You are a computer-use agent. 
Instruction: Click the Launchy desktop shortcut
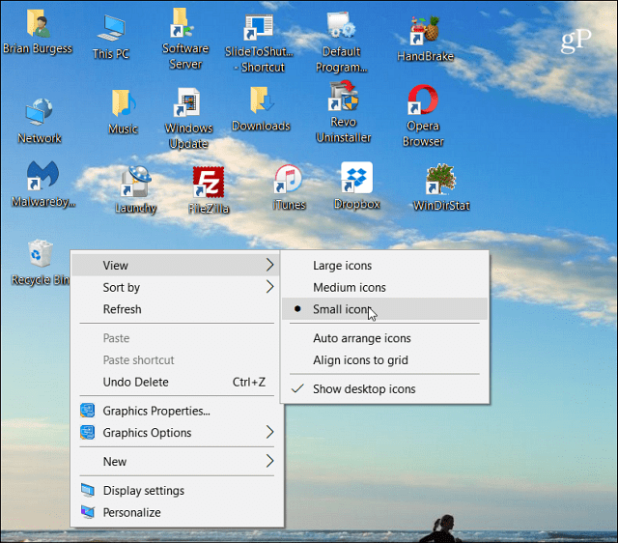[x=136, y=185]
